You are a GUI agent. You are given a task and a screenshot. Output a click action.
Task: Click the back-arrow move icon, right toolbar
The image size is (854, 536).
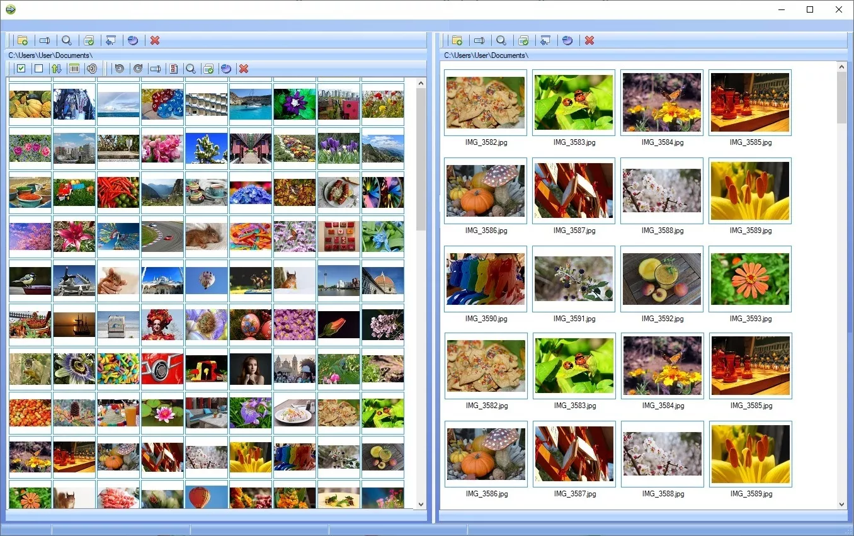[x=545, y=40]
